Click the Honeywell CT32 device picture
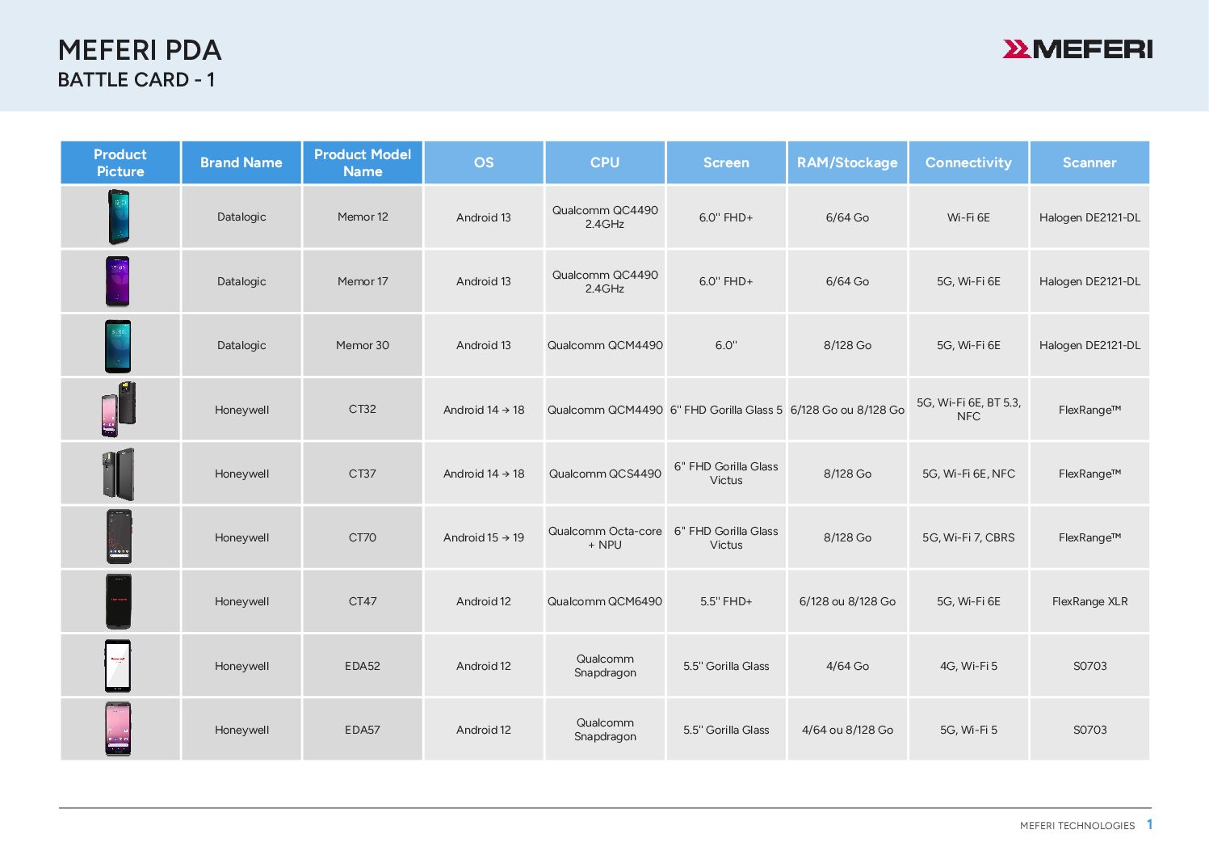Screen dimensions: 1209x855 [119, 409]
